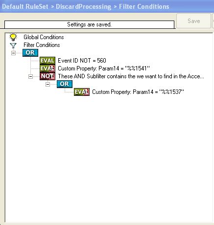Select the top-level OR operator icon
The width and height of the screenshot is (214, 225).
point(30,53)
